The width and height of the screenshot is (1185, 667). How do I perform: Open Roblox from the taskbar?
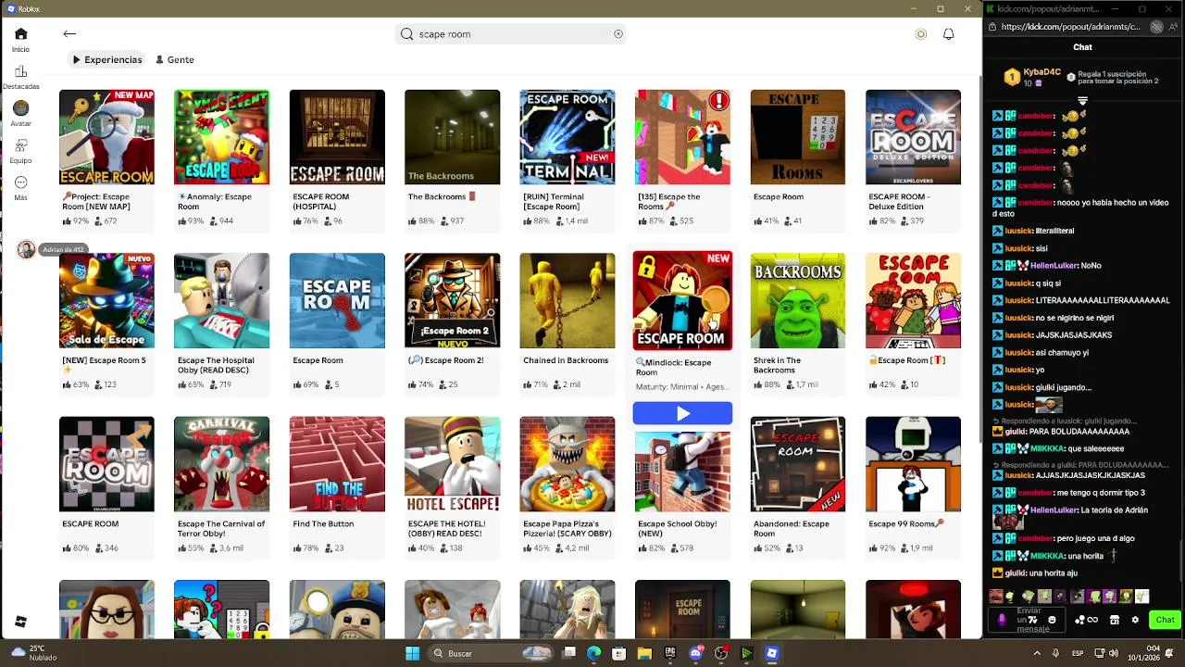[771, 653]
